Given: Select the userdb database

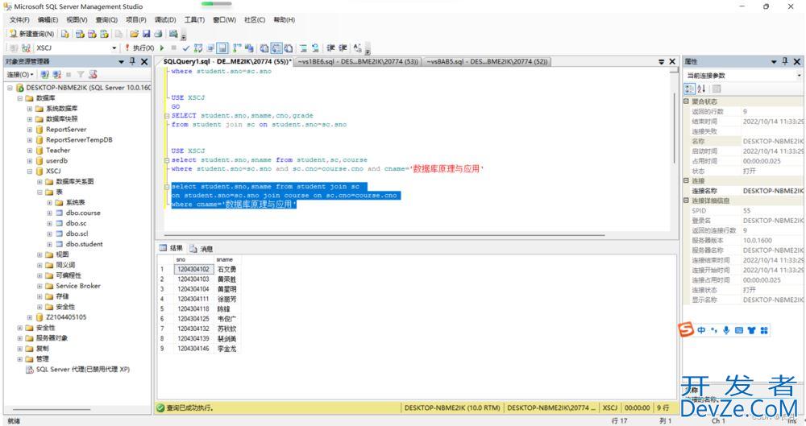Looking at the screenshot, I should click(x=56, y=160).
